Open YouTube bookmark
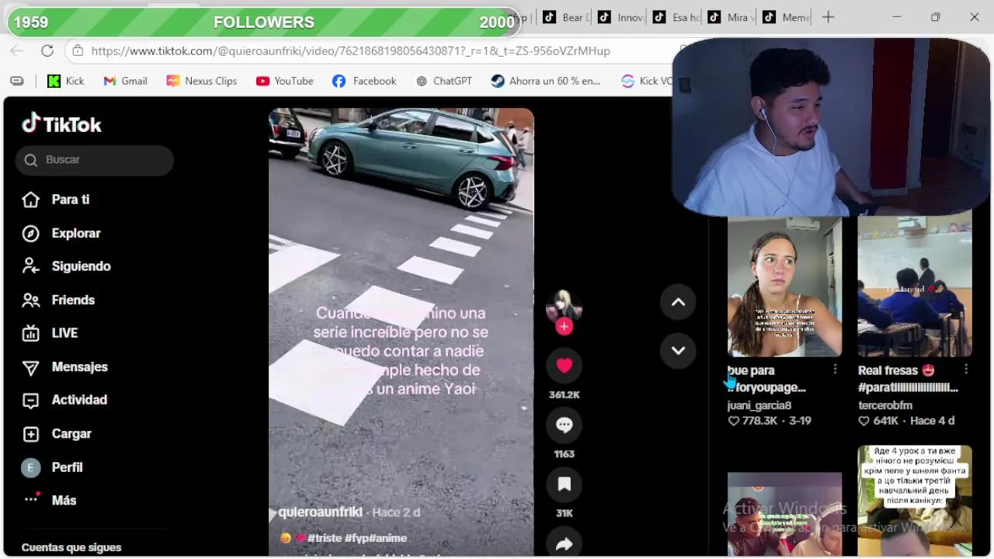This screenshot has width=994, height=559. click(285, 81)
